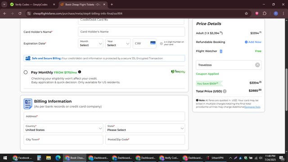
Task: Open the notification center icon
Action: (x=282, y=158)
